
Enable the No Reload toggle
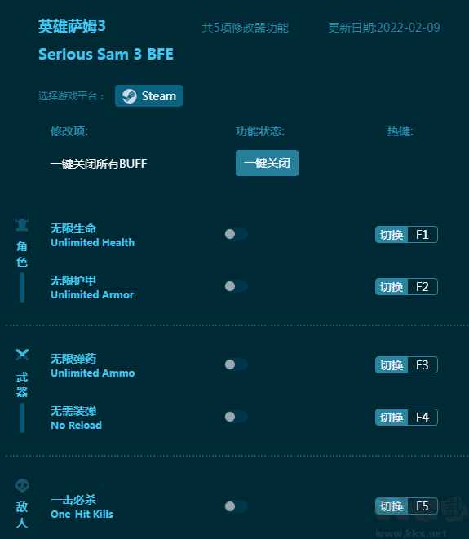click(236, 417)
